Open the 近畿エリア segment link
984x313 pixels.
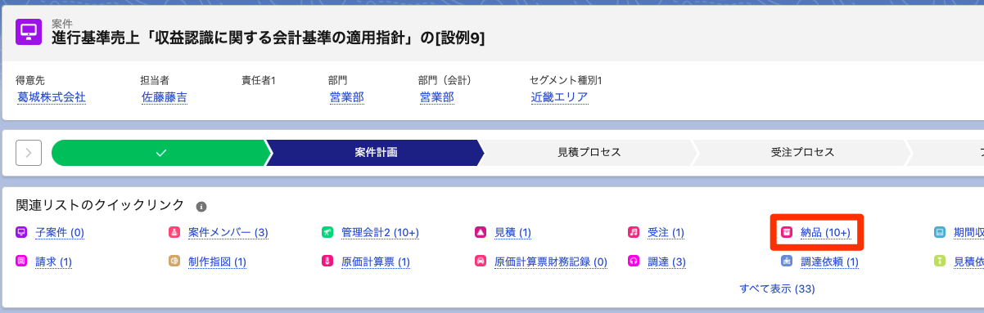coord(559,97)
